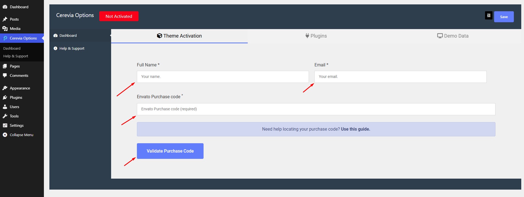Click the Collapse Menu arrow icon
The height and width of the screenshot is (197, 524).
(5, 135)
